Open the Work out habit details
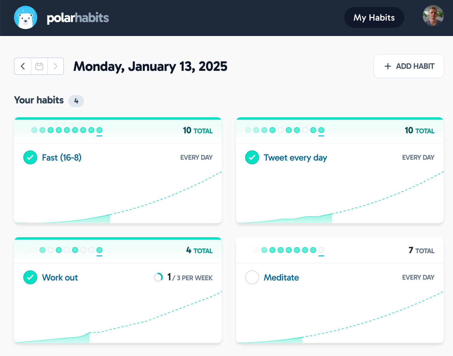 point(60,278)
